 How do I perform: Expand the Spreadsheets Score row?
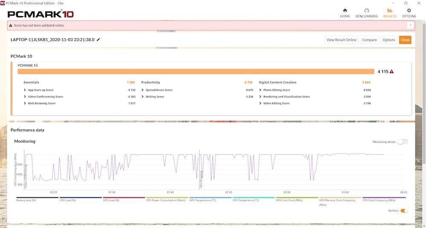coord(143,90)
